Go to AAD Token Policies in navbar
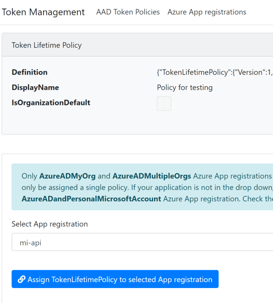The image size is (273, 303). 128,12
